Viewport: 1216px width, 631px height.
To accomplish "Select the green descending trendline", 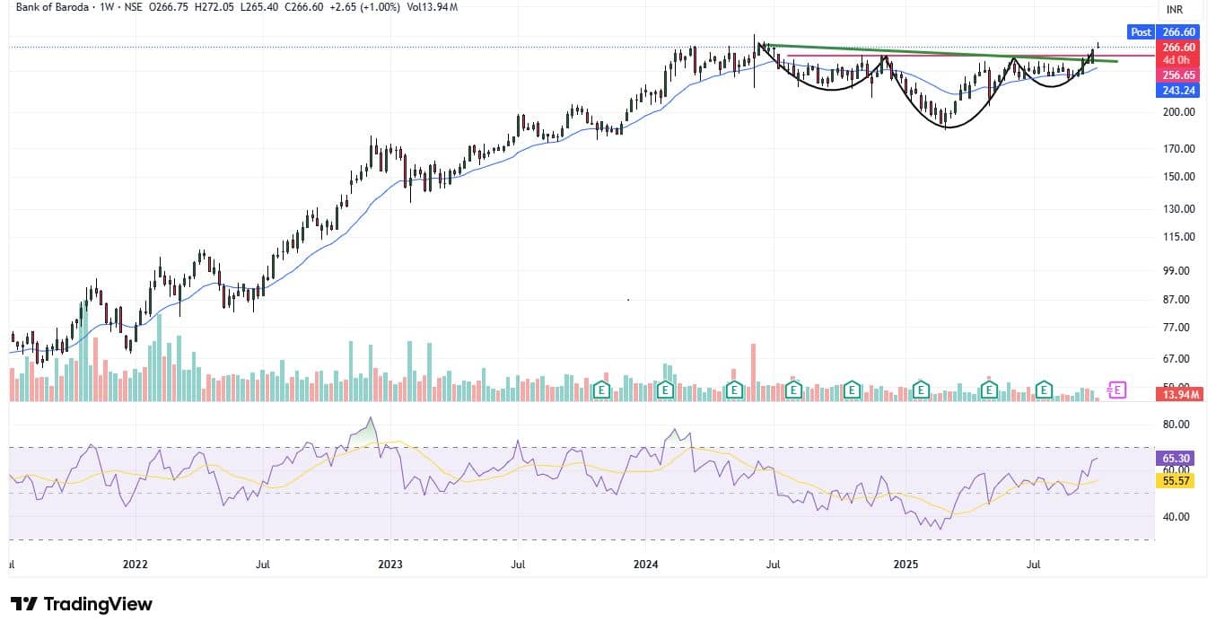I will (897, 52).
